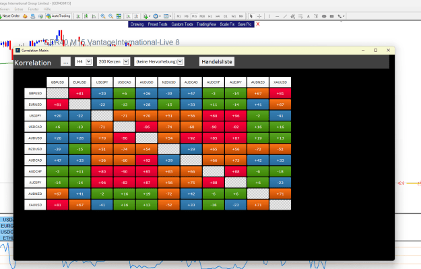Select the text A tool
This screenshot has width=421, height=269.
click(309, 16)
